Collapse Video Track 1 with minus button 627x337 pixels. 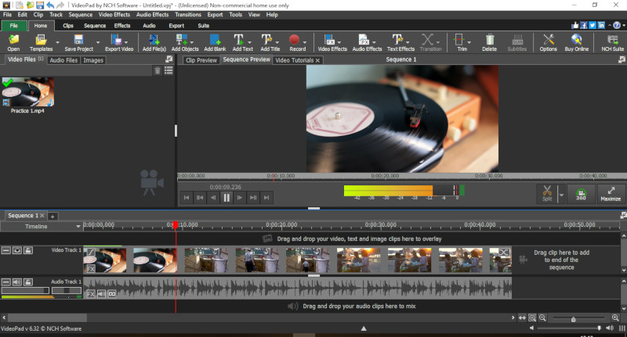pos(6,250)
